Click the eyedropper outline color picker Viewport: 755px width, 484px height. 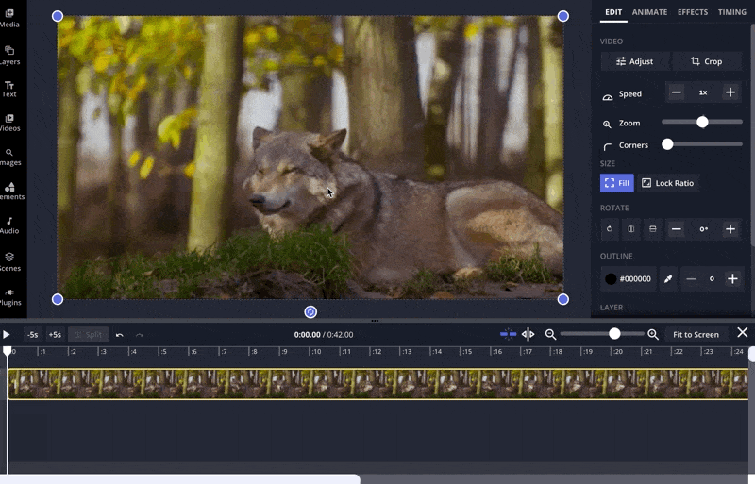pos(669,279)
